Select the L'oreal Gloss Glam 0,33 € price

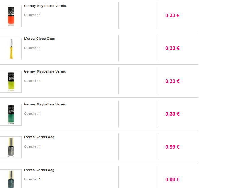coord(172,48)
